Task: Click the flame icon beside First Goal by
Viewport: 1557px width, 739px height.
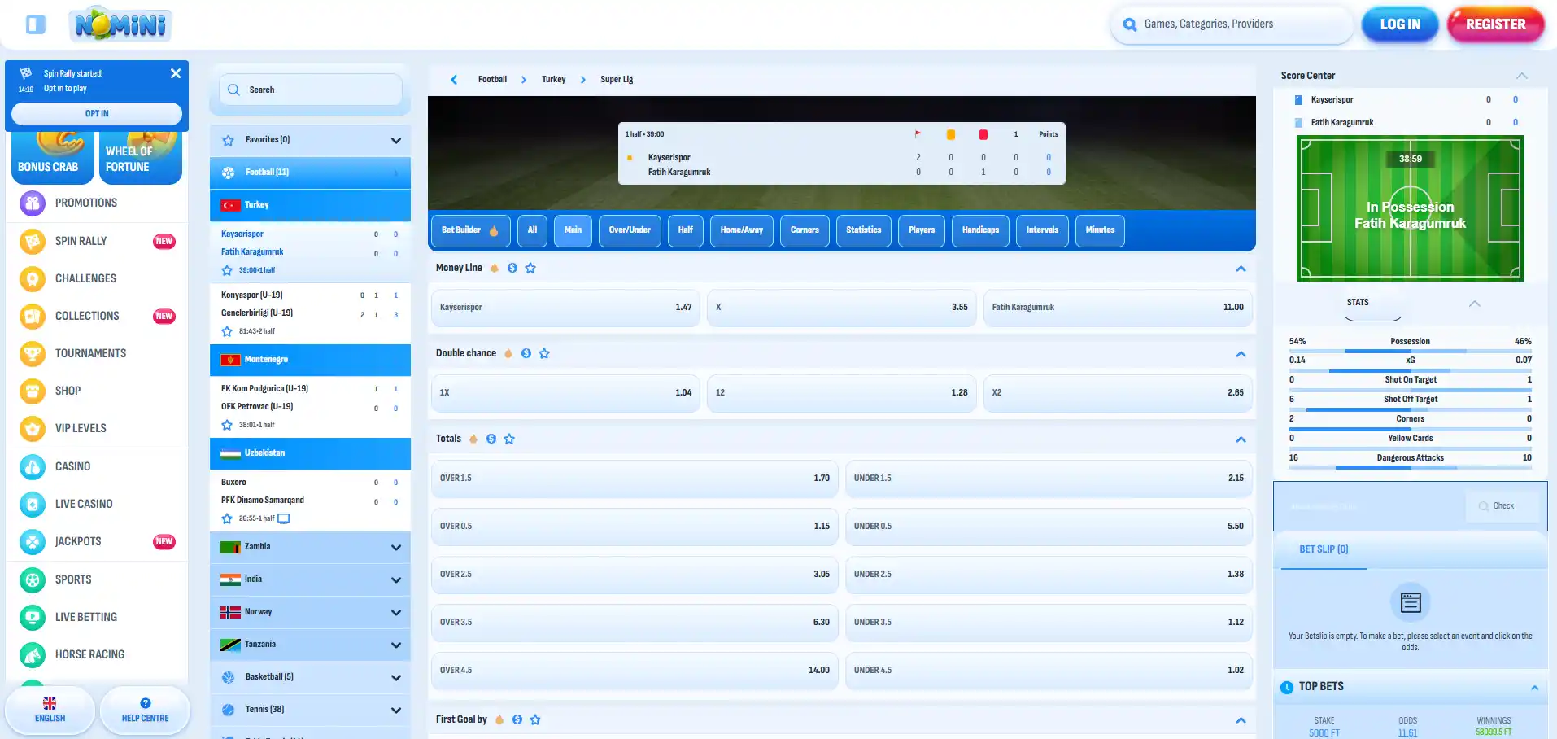Action: [x=499, y=719]
